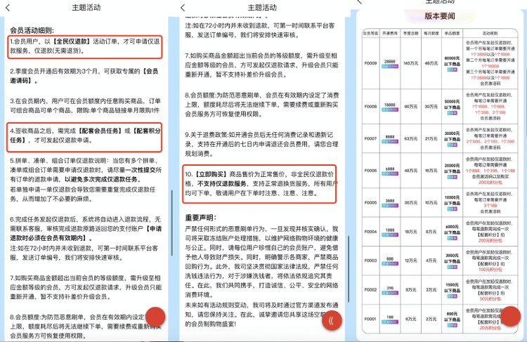
Task: Tap the 主题活动 title in the left panel
Action: click(x=86, y=8)
